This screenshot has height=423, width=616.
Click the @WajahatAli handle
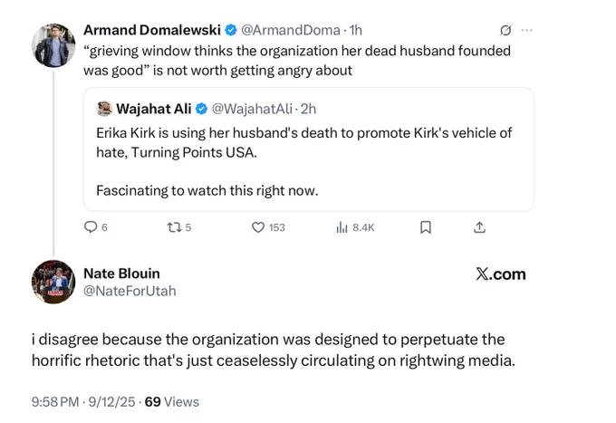tap(252, 109)
